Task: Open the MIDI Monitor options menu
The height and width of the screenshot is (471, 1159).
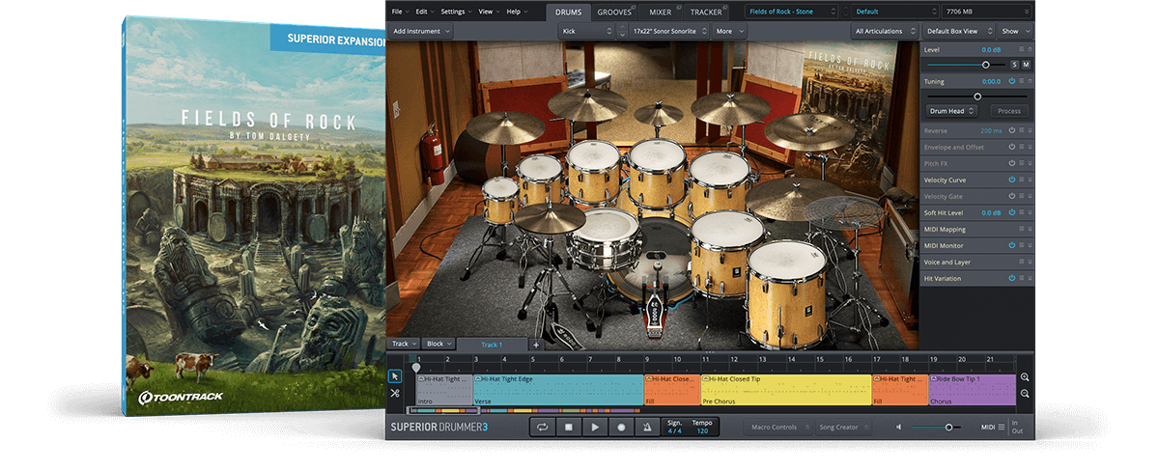Action: point(1022,245)
